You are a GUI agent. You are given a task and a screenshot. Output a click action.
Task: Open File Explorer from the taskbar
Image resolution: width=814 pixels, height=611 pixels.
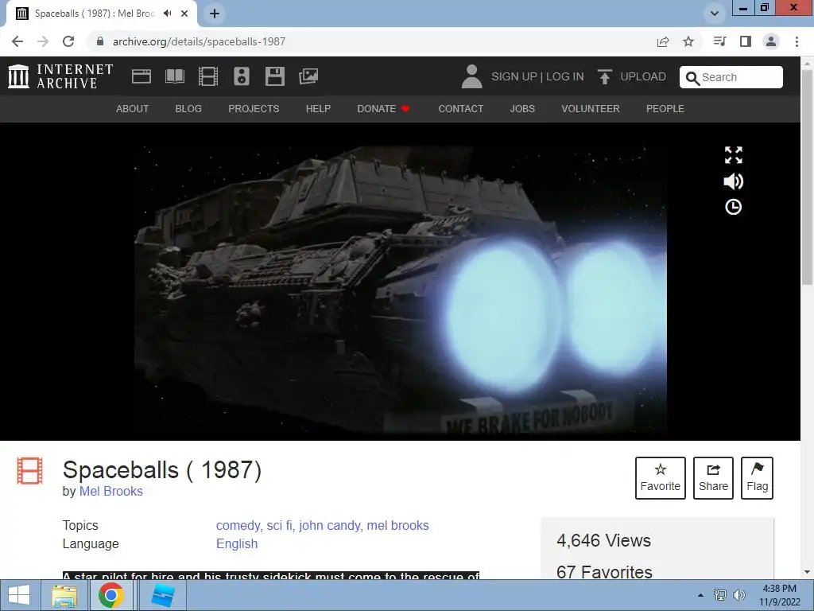point(65,595)
